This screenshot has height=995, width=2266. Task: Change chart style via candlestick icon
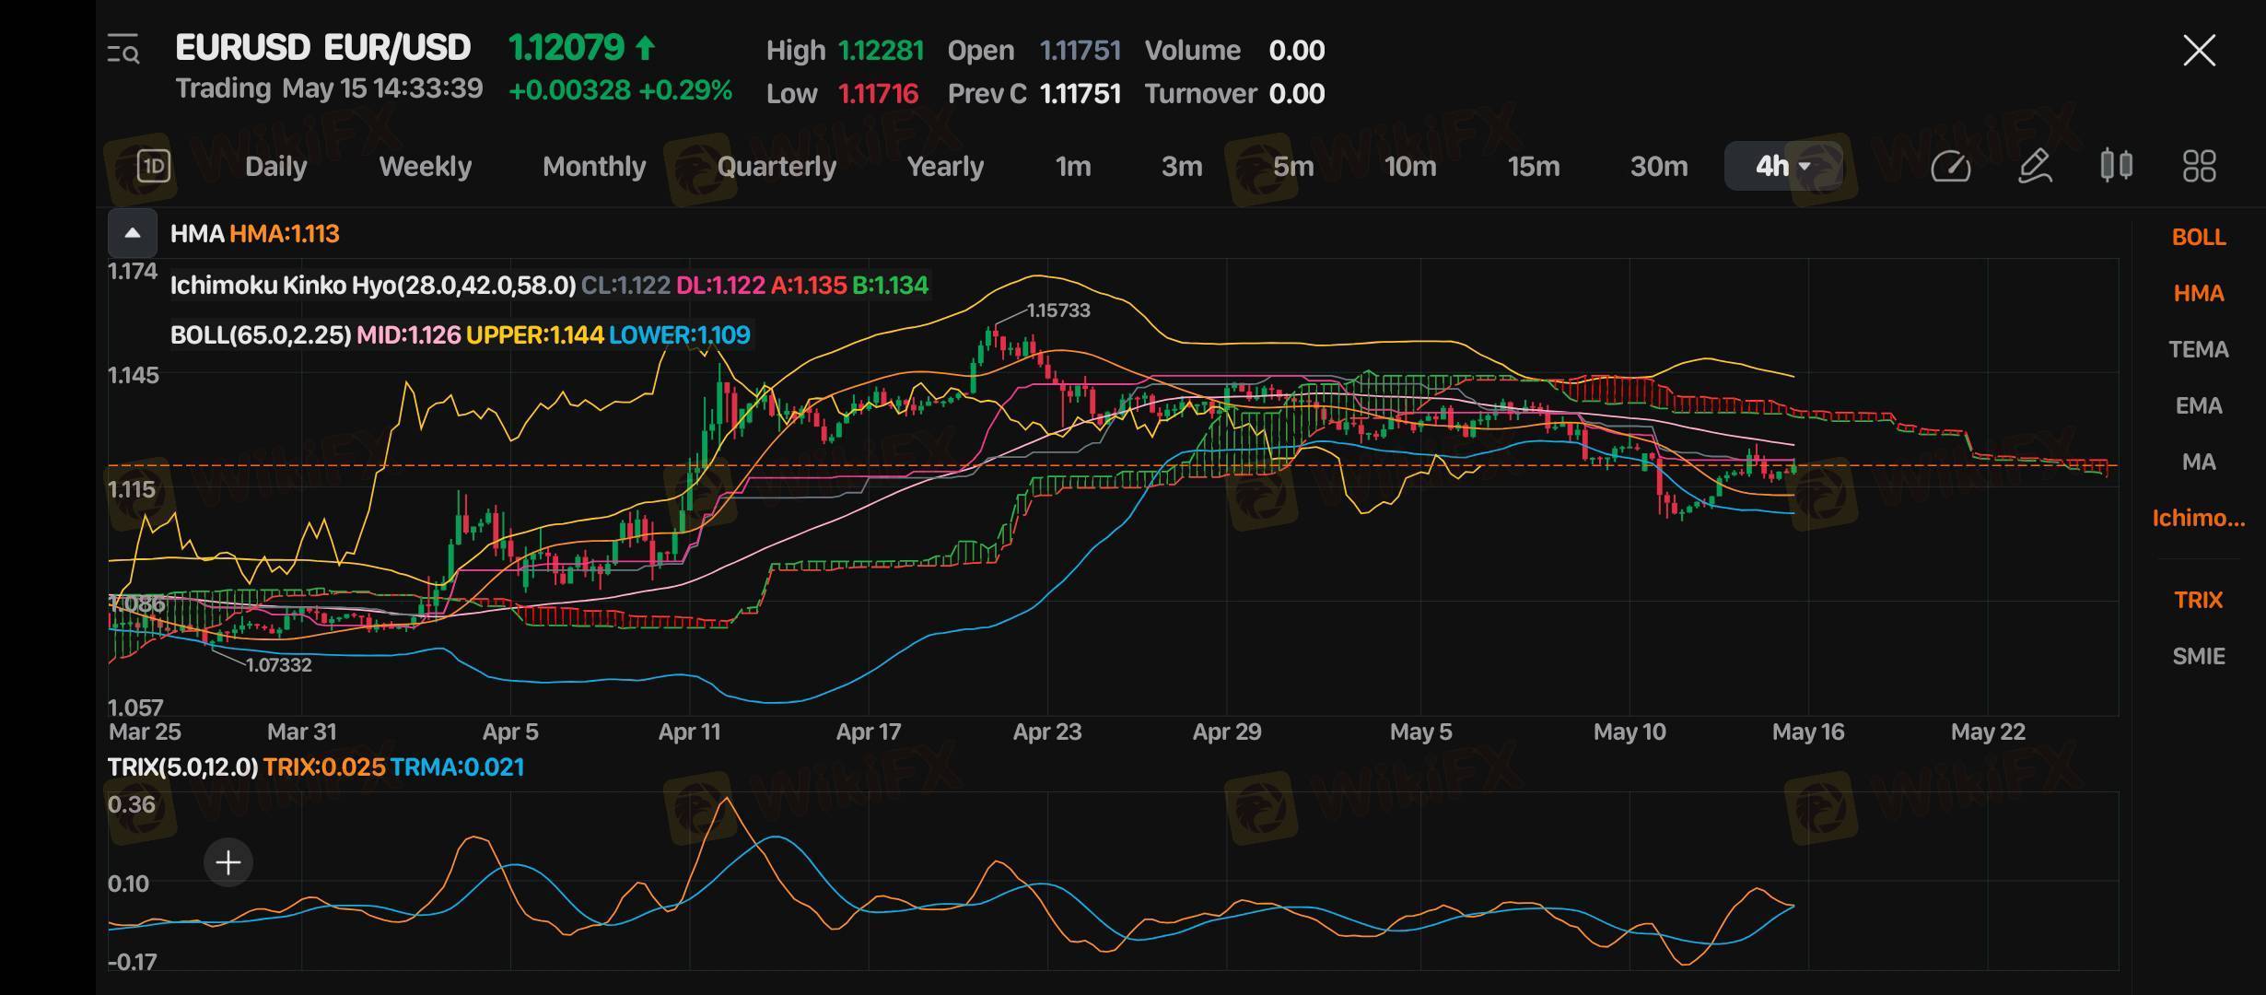click(x=2116, y=166)
